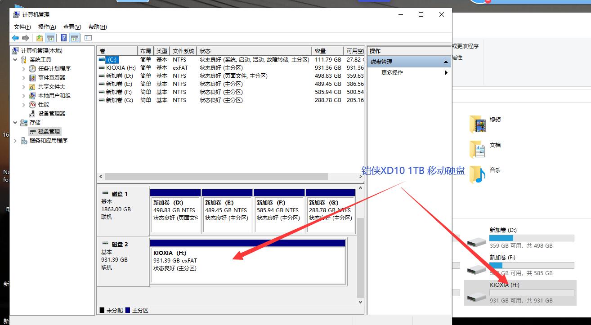Click the 任务计划程序 clock icon

(32, 69)
